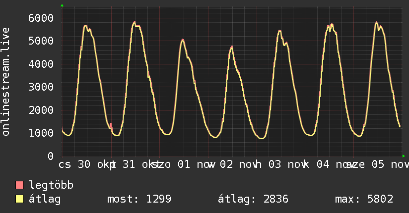This screenshot has width=409, height=213.
Task: Click the 3000 y-axis label
Action: point(41,87)
